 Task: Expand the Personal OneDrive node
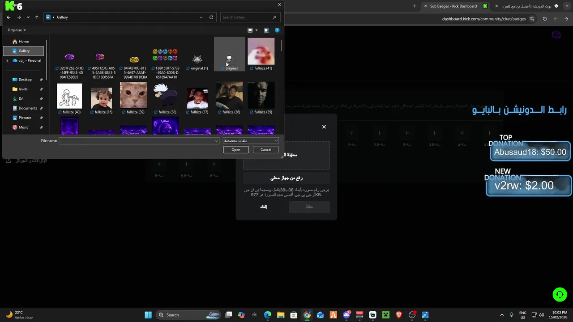click(7, 60)
